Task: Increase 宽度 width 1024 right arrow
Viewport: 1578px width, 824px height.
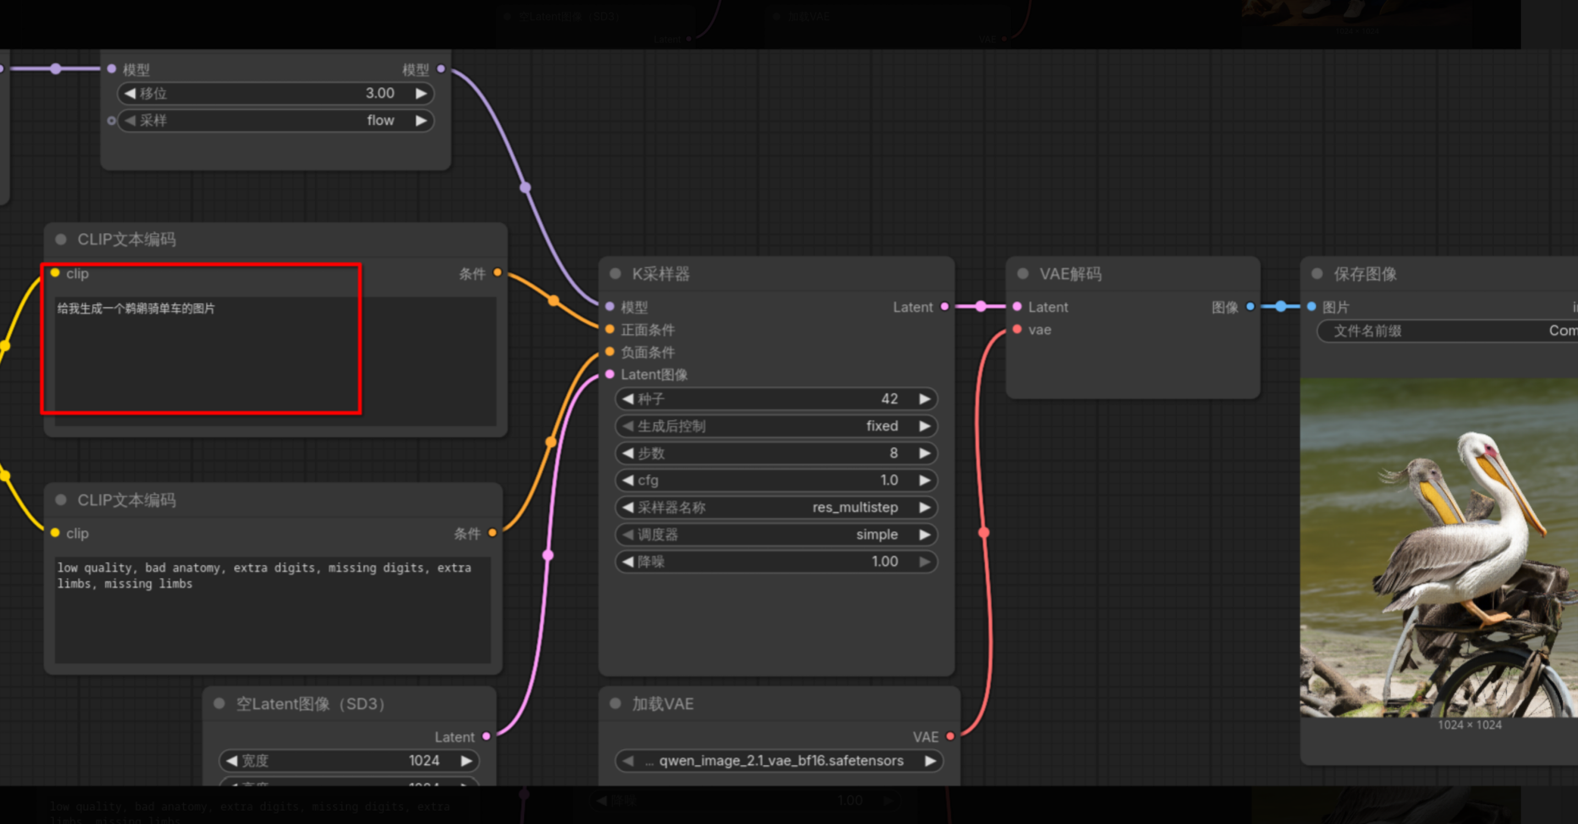Action: (x=466, y=760)
